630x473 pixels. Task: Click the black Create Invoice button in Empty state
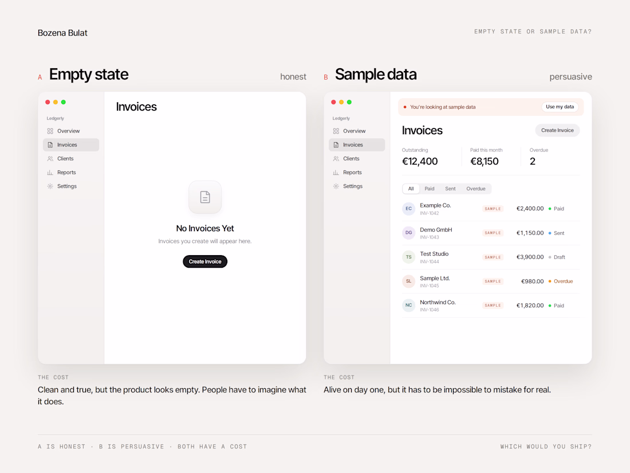(205, 261)
